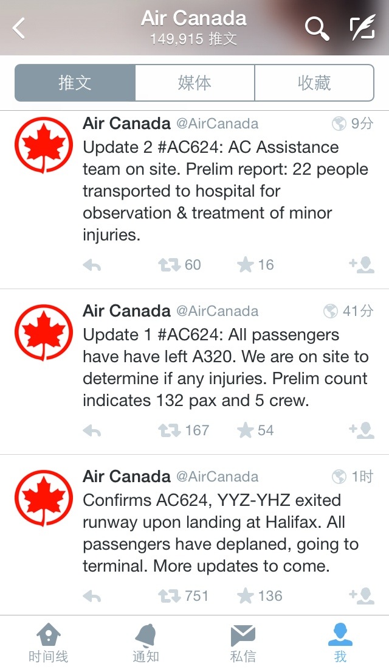Open the search magnifier icon
Viewport: 389px width, 669px height.
317,29
